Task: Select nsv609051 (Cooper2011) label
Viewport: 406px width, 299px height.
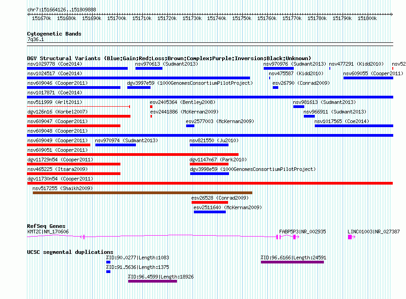Action: [57, 150]
